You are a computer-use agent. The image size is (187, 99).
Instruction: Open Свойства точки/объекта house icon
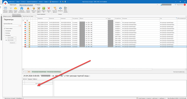click(x=22, y=10)
